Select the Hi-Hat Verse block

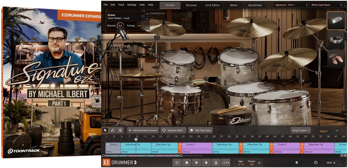(341, 148)
